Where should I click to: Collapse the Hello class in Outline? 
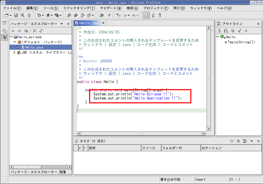pyautogui.click(x=218, y=37)
